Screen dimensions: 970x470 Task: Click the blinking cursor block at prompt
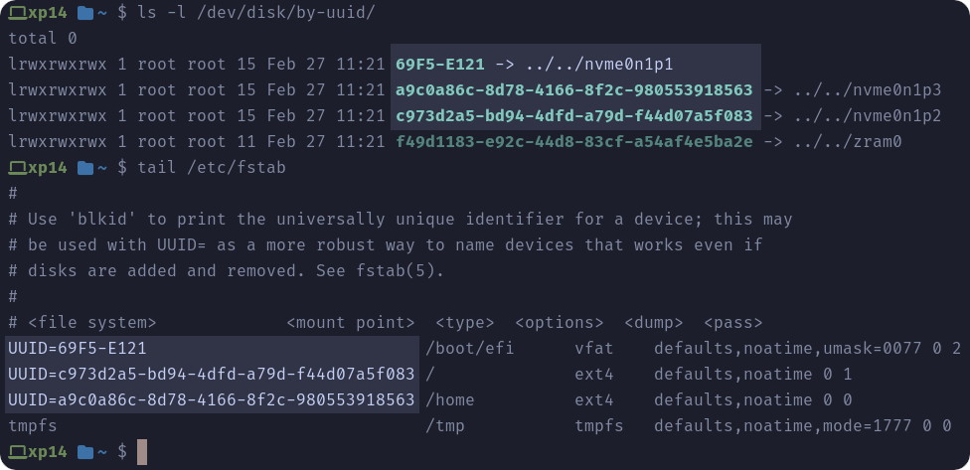coord(142,452)
